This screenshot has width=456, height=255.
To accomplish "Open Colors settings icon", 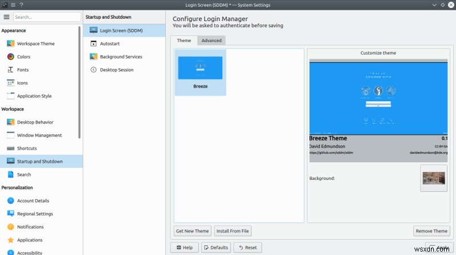I will (11, 56).
